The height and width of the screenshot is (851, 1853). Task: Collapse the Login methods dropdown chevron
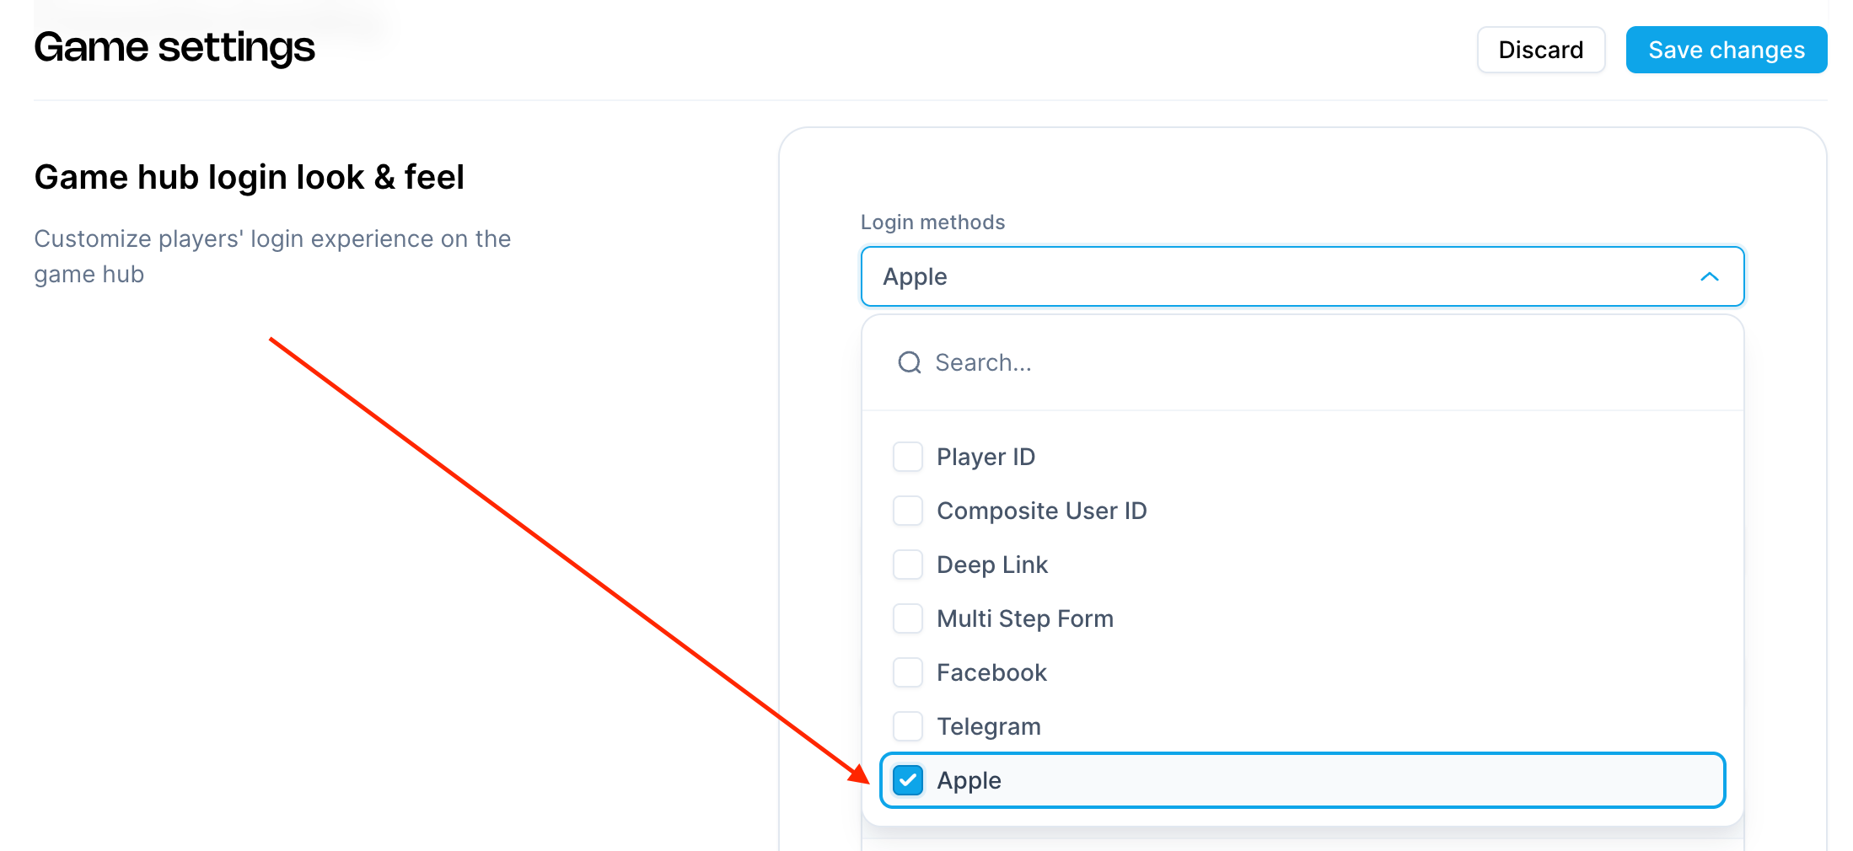coord(1710,276)
